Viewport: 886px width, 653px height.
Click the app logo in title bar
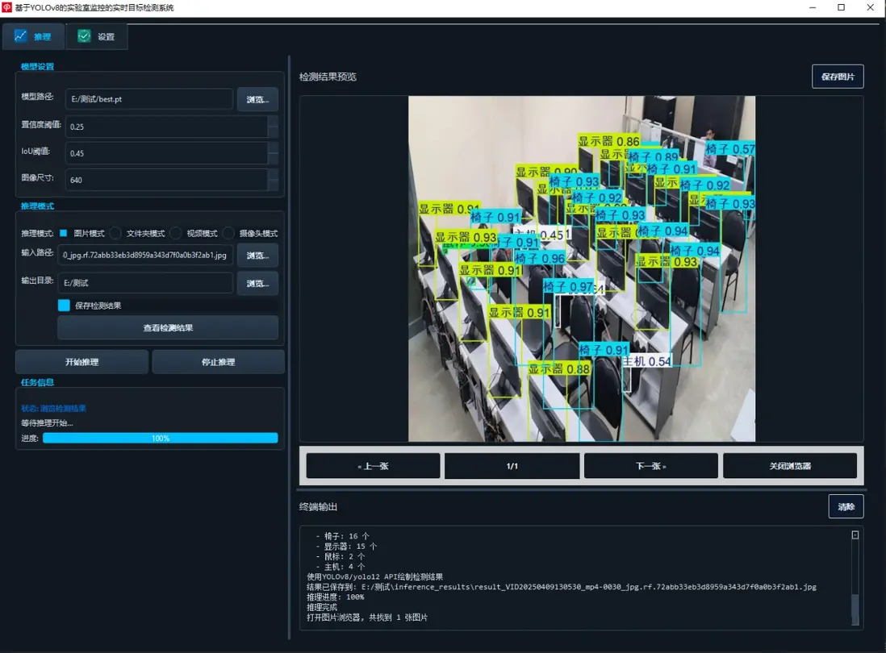(6, 7)
